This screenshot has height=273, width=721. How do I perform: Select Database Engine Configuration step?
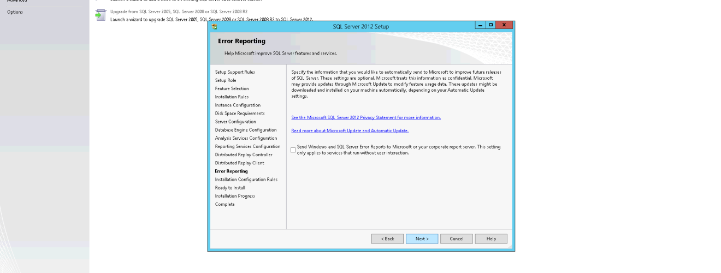pos(246,130)
